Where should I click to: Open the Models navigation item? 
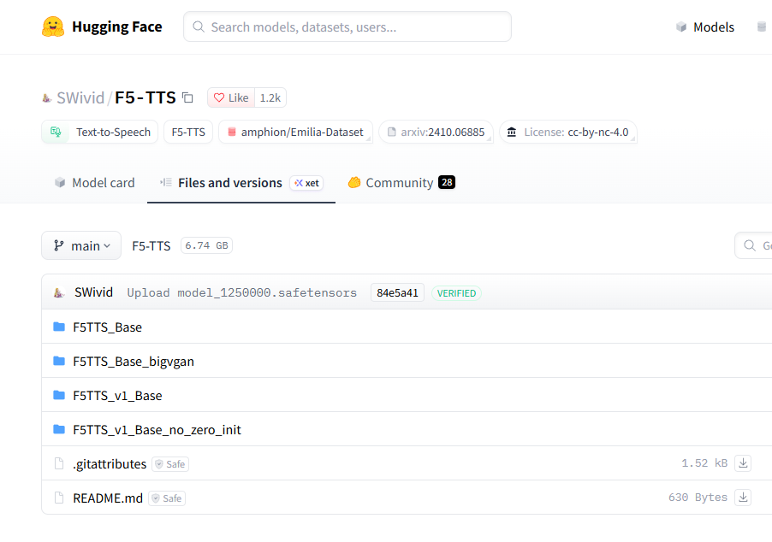pyautogui.click(x=713, y=27)
